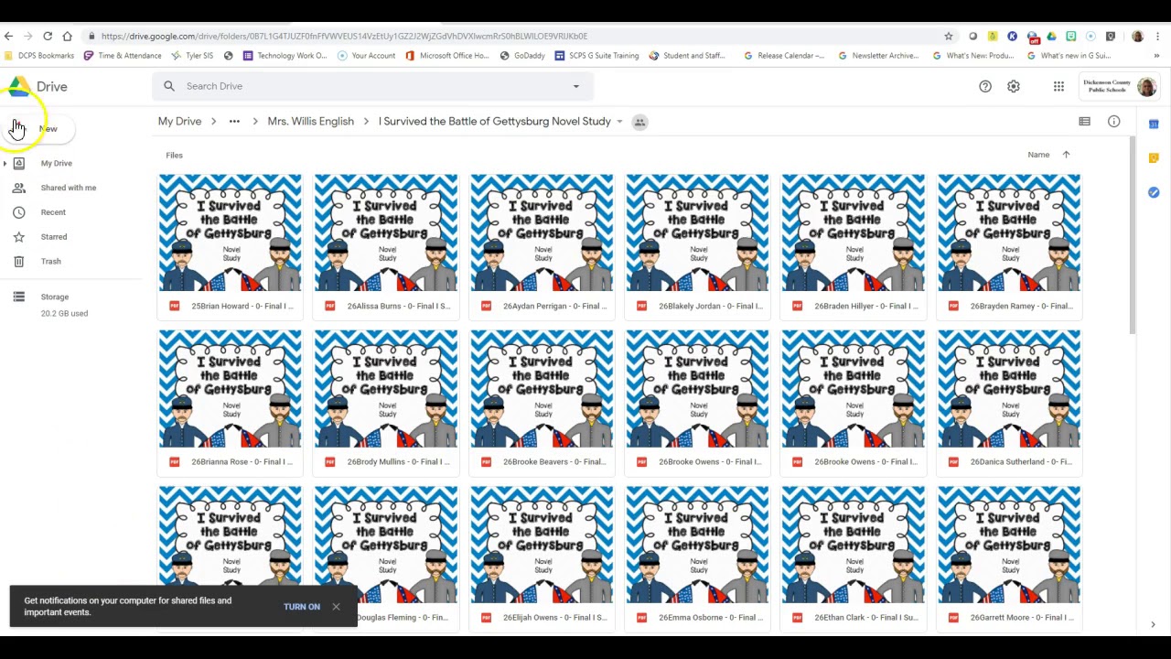Open folder name dropdown arrow
The image size is (1171, 659).
coord(619,122)
